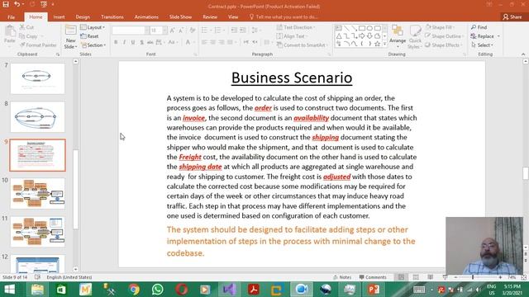Open Notes pane from status bar
The image size is (529, 297).
(x=342, y=277)
